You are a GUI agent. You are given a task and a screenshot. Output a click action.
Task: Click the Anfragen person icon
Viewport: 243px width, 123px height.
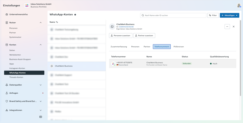coord(7,93)
